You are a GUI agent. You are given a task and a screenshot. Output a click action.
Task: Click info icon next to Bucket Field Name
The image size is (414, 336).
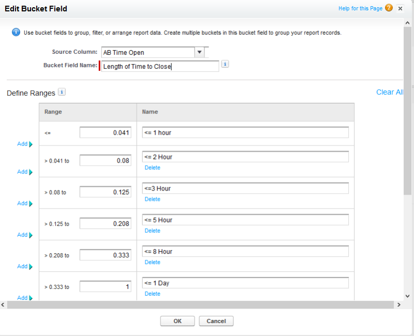click(225, 64)
